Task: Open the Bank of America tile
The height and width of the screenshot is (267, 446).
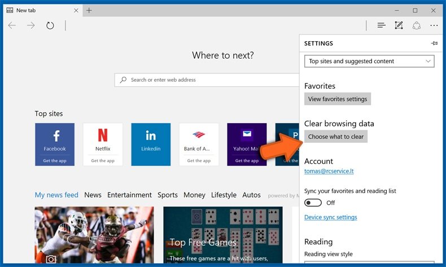Action: (199, 145)
